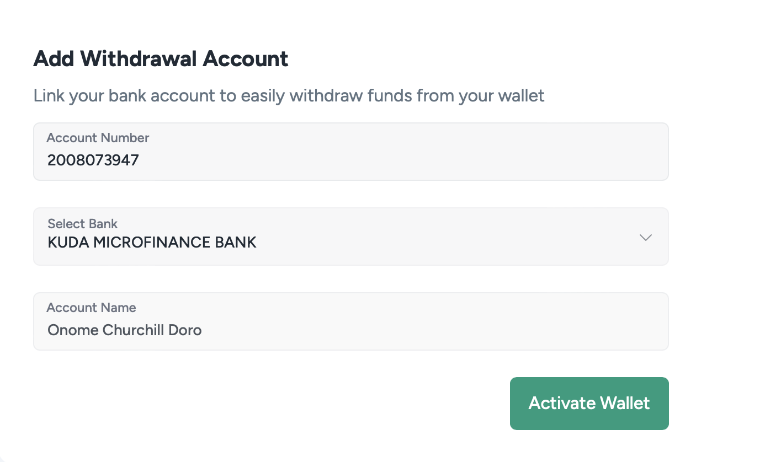Viewport: 765px width, 462px height.
Task: Expand the Select Bank chevron arrow
Action: tap(645, 238)
